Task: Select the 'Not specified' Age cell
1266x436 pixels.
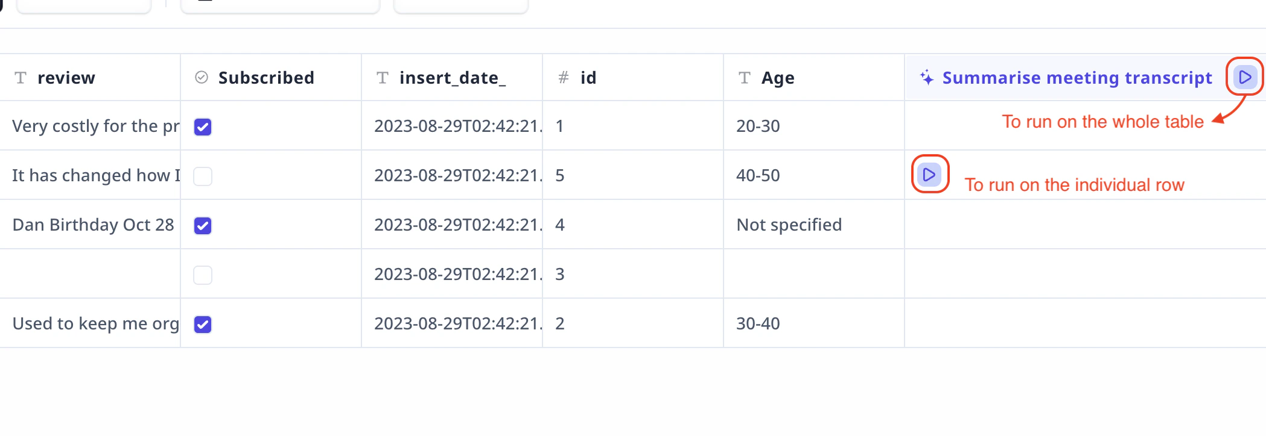Action: tap(789, 225)
